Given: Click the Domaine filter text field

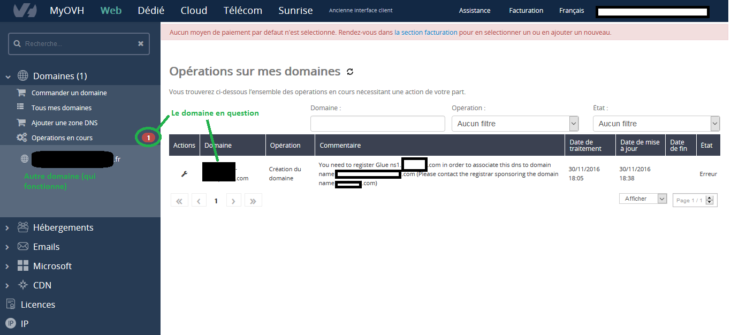Looking at the screenshot, I should point(377,124).
